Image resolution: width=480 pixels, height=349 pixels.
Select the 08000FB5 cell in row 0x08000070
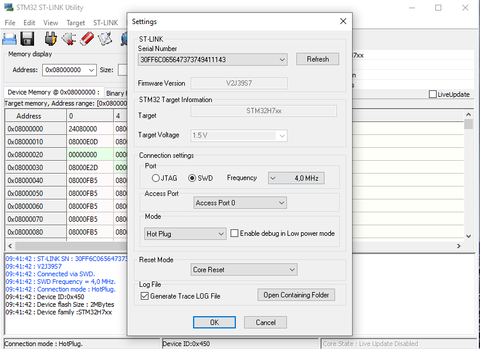pyautogui.click(x=90, y=219)
